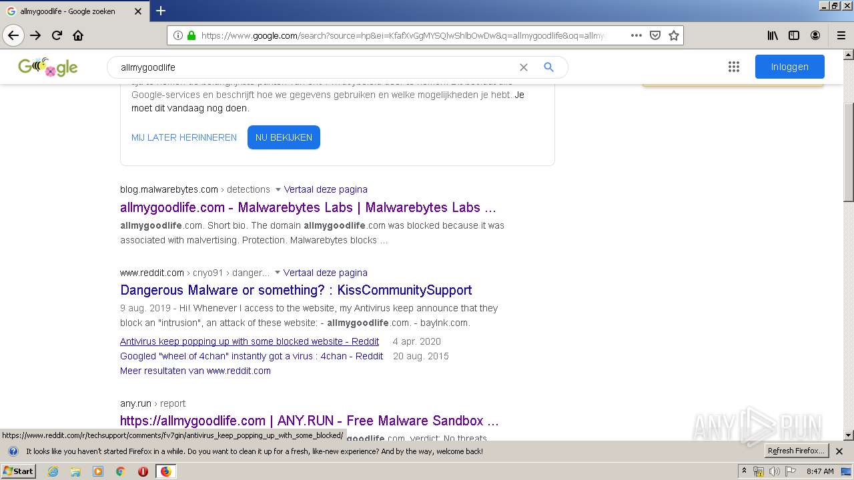This screenshot has width=854, height=480.
Task: Click the volume tray icon
Action: [774, 471]
